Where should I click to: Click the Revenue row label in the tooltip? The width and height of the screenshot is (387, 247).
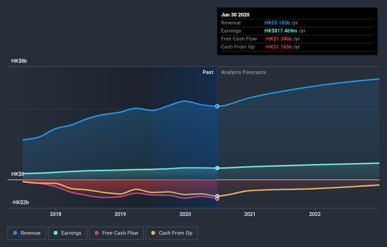pyautogui.click(x=231, y=23)
